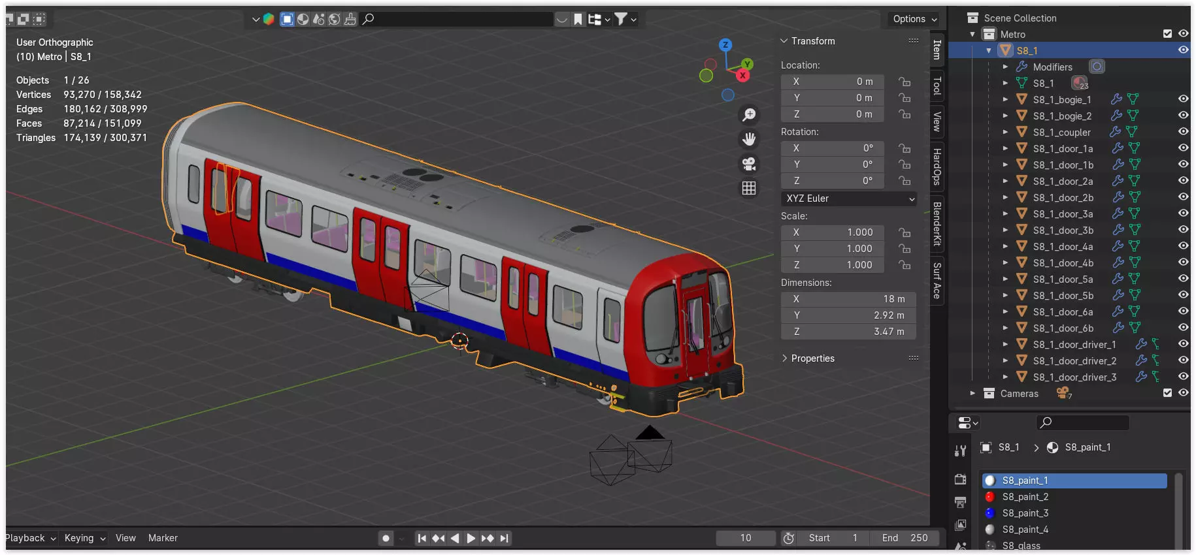Click the green Y axis on navigation gizmo
1196x555 pixels.
click(x=748, y=64)
